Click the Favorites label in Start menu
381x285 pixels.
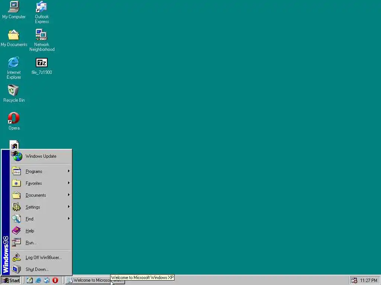(33, 183)
